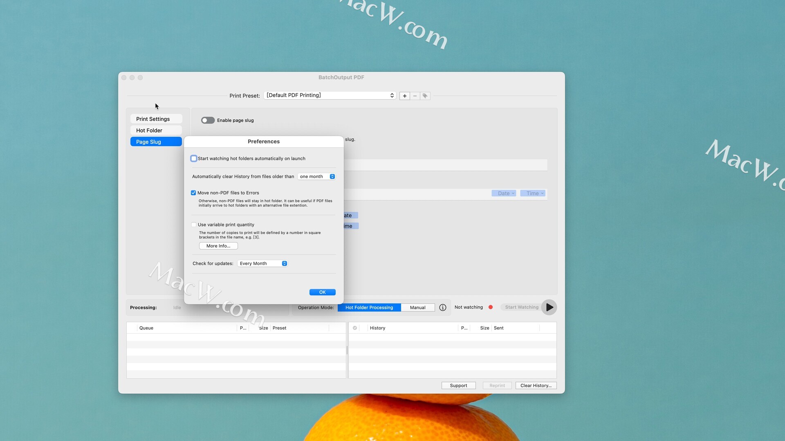Open the Print Preset dropdown
785x441 pixels.
point(330,96)
